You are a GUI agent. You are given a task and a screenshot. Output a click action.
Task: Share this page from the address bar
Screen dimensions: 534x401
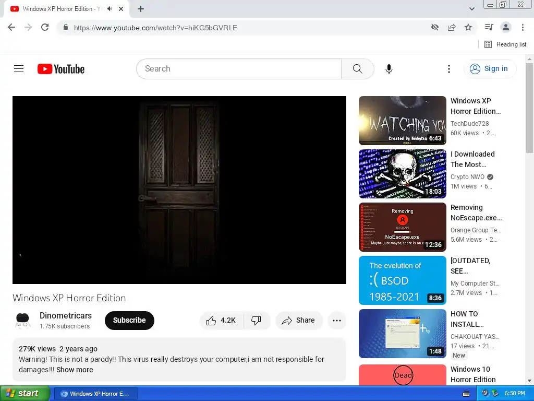pyautogui.click(x=452, y=27)
